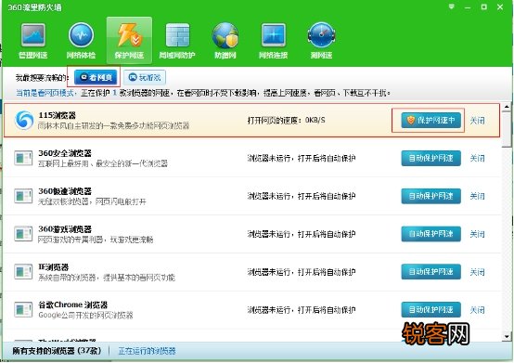Click 关闭 link for 谷歌Chrome浏览器
The height and width of the screenshot is (363, 514).
[477, 310]
